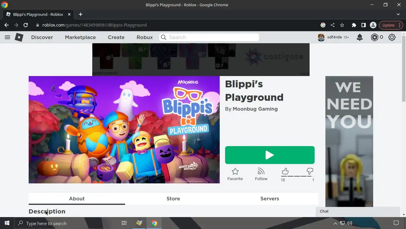The width and height of the screenshot is (406, 229).
Task: Click the Chrome Update button
Action: 388,25
